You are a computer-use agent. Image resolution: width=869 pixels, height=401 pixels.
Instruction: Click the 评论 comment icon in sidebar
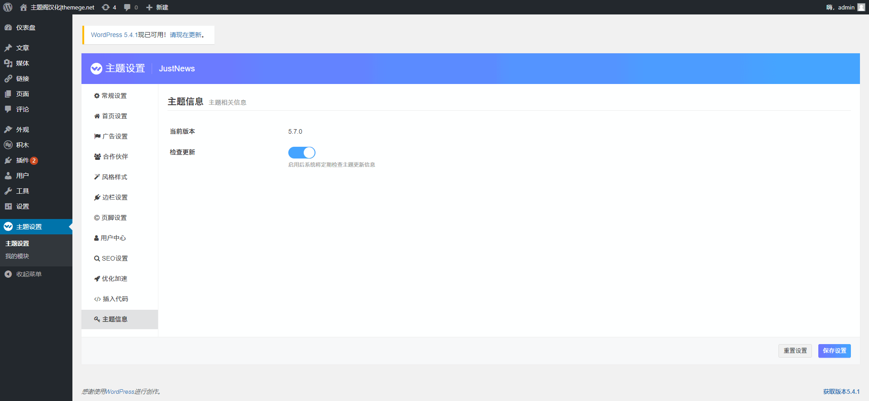tap(8, 109)
